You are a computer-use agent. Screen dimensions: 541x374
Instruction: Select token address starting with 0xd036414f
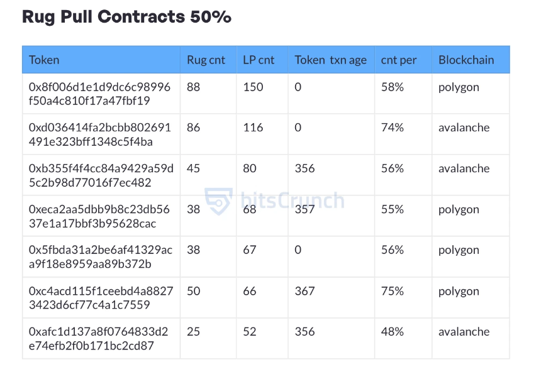click(x=99, y=135)
